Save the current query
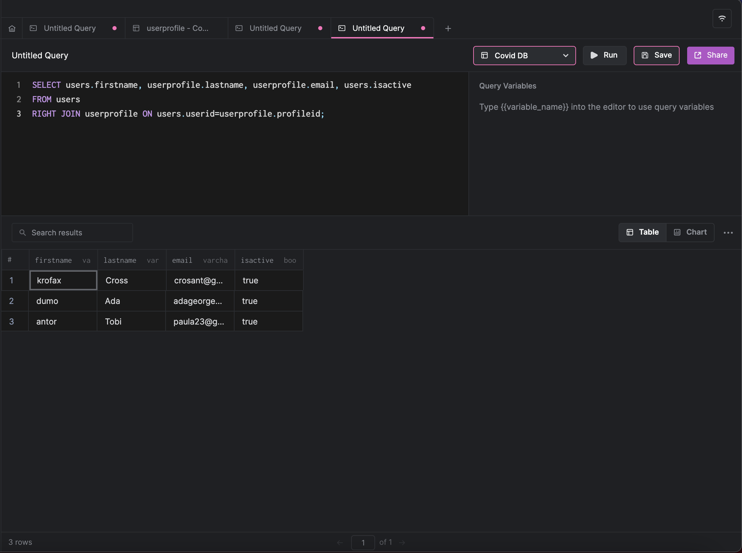The width and height of the screenshot is (742, 553). (656, 55)
